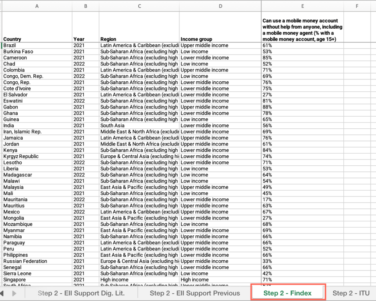Screen dimensions: 376x301
Task: Click the Mozambique cell
Action: click(37, 224)
